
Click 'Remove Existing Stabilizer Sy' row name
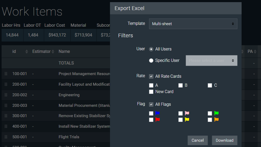[x=84, y=116]
